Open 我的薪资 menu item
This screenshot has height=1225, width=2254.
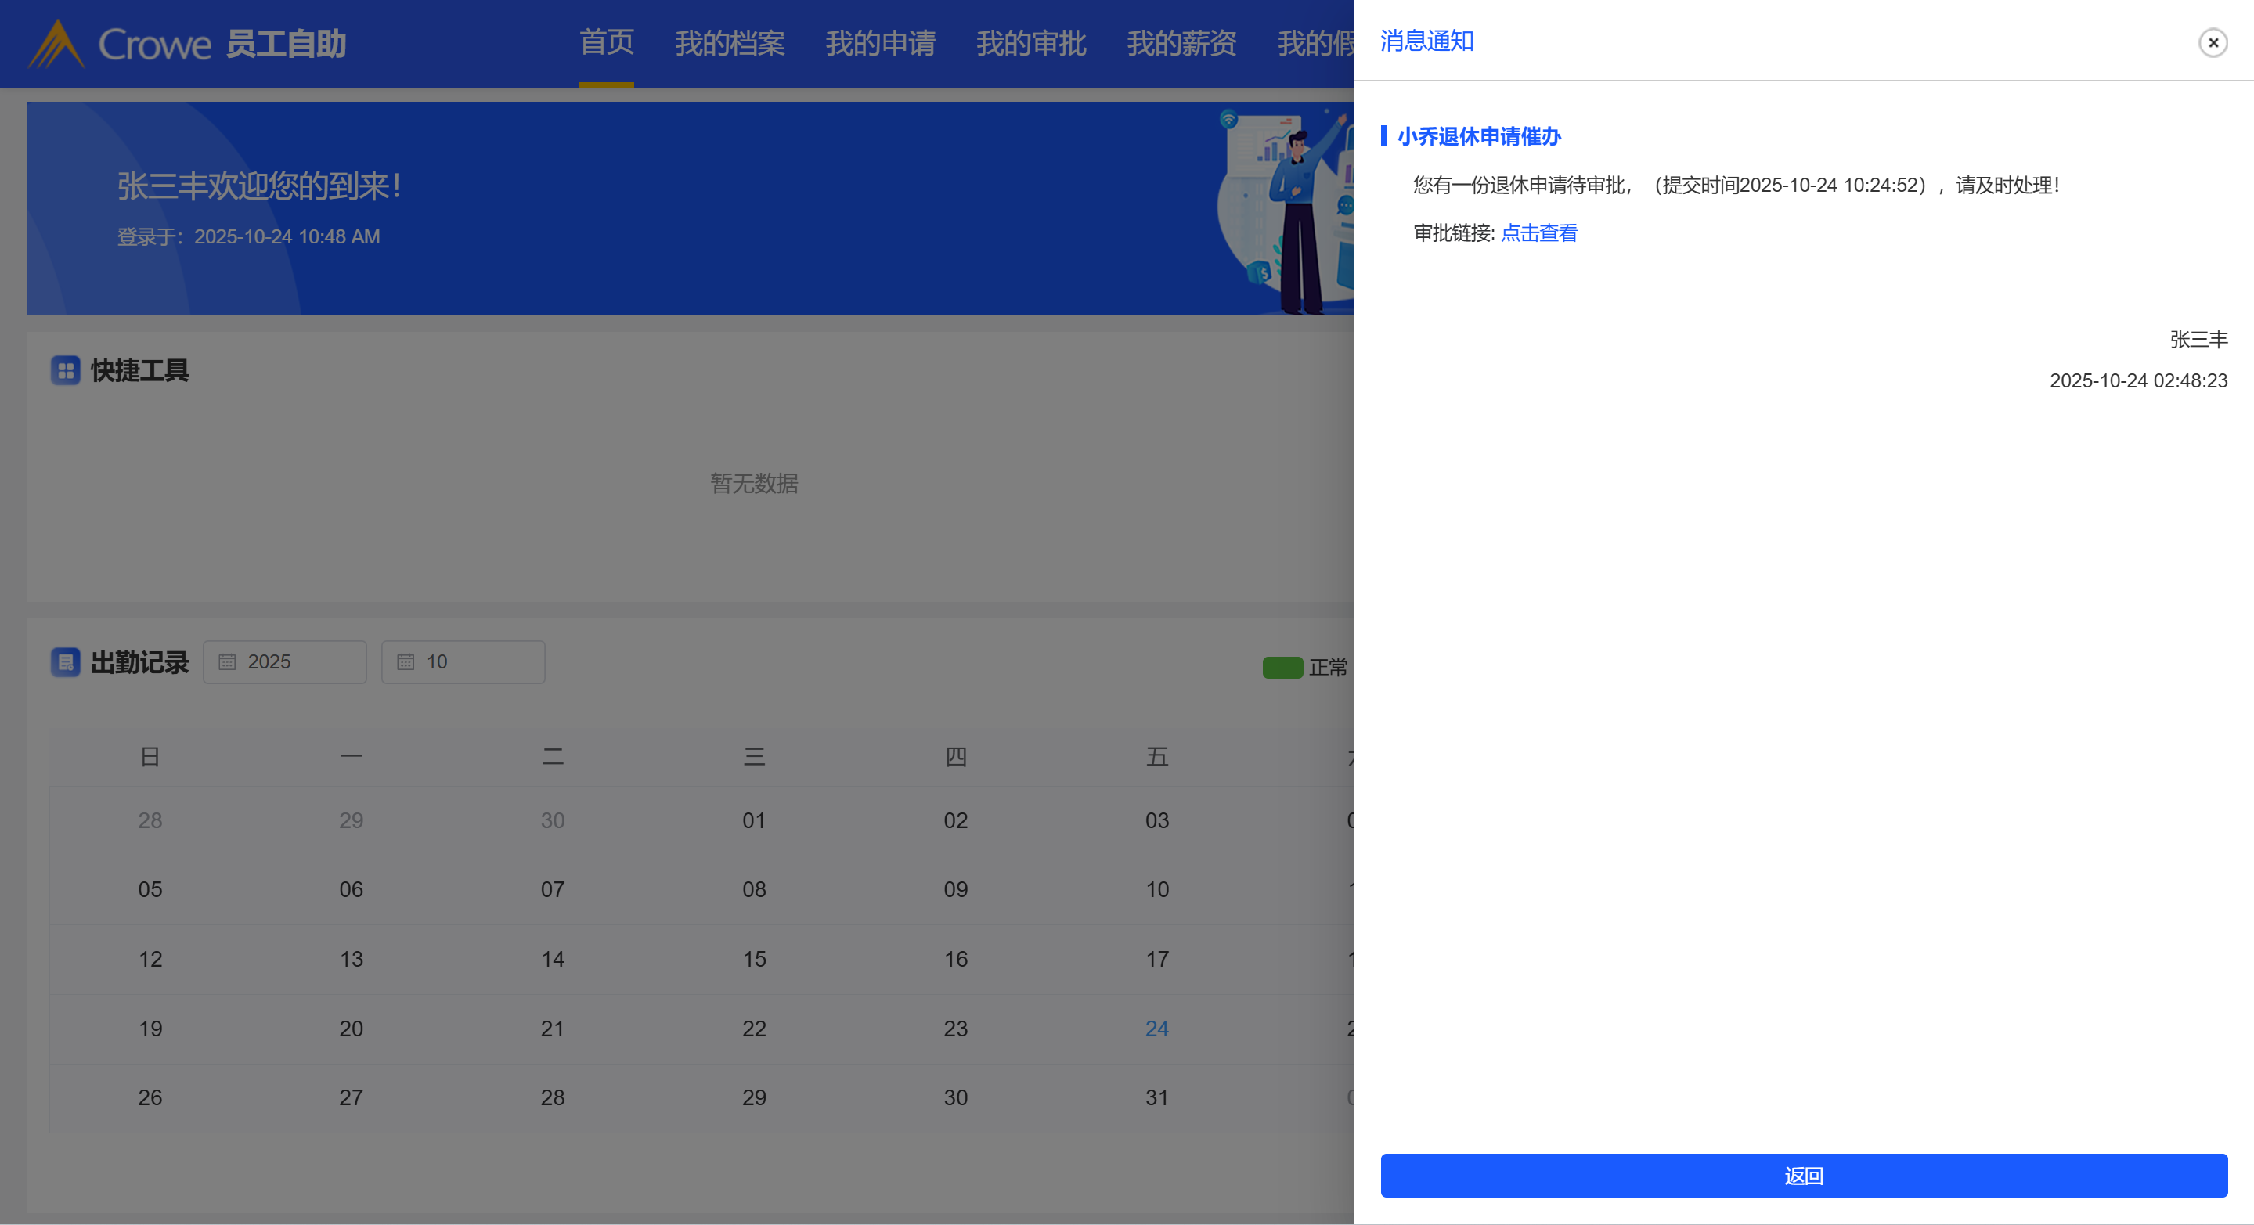pos(1181,42)
